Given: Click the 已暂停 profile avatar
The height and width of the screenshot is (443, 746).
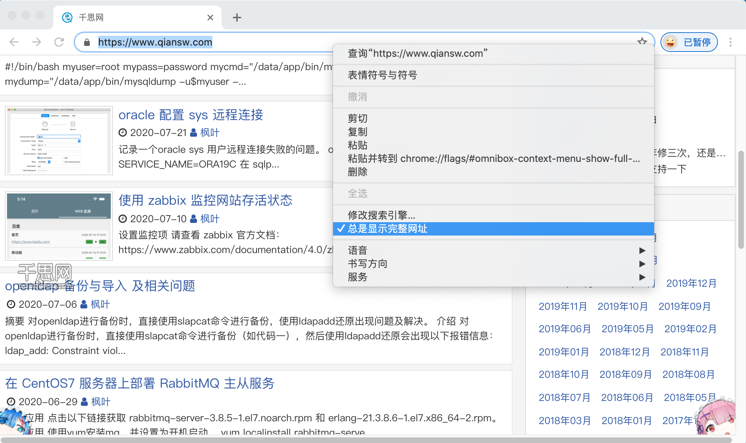Looking at the screenshot, I should pos(670,42).
